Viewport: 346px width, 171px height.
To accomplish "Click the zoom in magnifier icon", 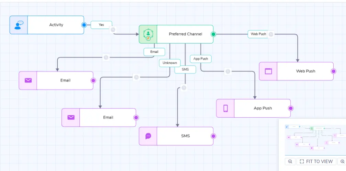I will [x=342, y=161].
